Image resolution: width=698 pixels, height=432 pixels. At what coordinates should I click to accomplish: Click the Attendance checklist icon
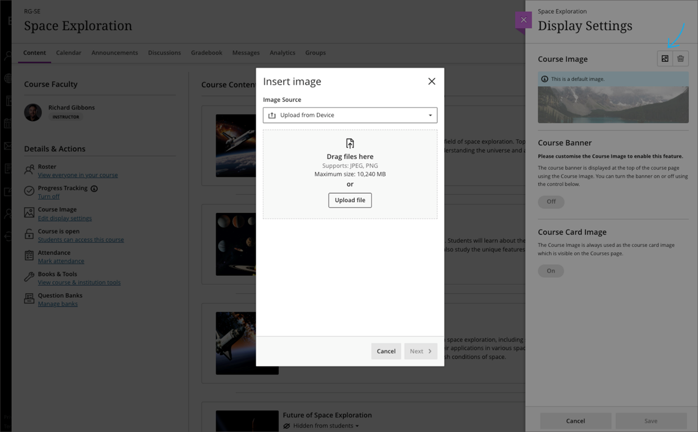29,255
